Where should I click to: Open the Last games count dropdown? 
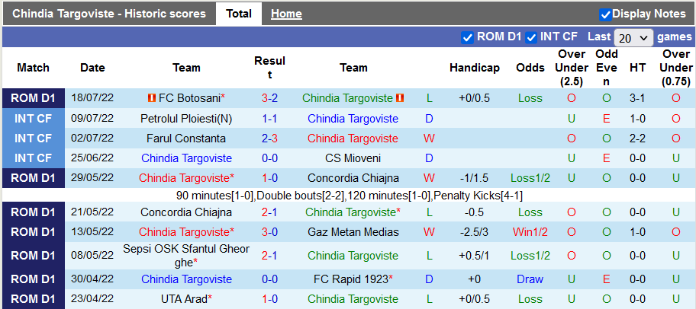pos(633,37)
